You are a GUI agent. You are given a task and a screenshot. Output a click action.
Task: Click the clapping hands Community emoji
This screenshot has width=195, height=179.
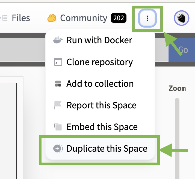pyautogui.click(x=51, y=18)
